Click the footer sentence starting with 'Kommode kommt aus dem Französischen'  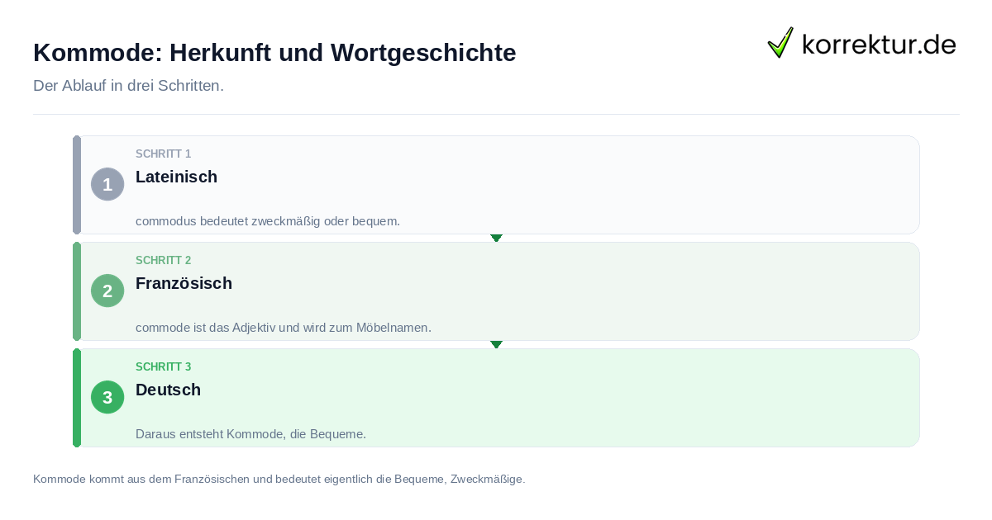coord(279,479)
